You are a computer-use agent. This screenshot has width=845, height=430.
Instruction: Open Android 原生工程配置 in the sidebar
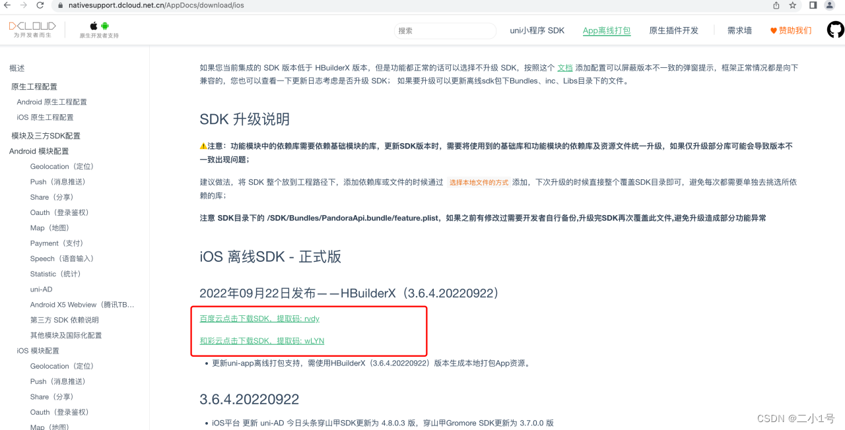coord(52,102)
